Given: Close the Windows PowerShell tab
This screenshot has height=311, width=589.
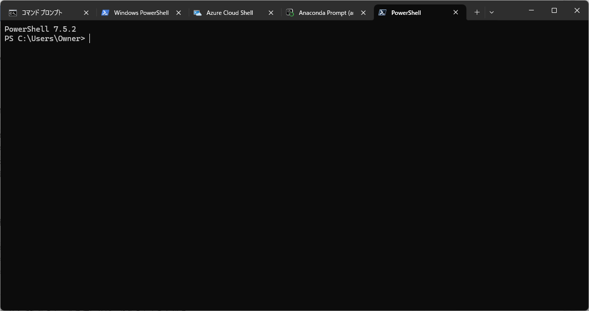Looking at the screenshot, I should tap(178, 13).
